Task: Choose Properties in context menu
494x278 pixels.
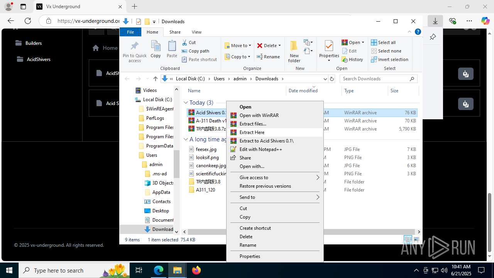Action: click(275, 256)
